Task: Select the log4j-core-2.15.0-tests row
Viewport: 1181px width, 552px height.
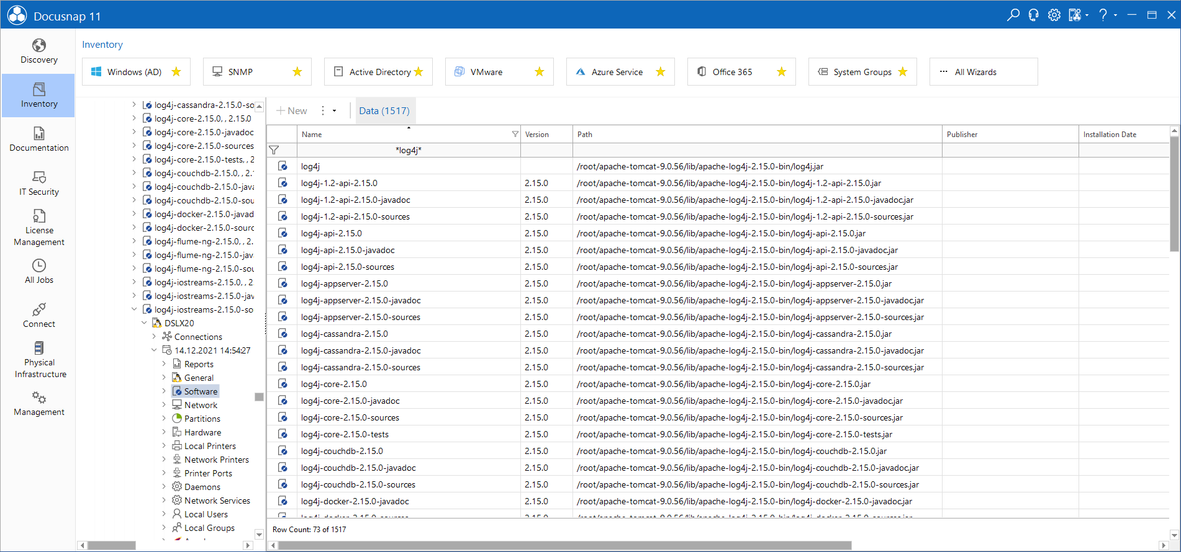Action: click(x=717, y=434)
